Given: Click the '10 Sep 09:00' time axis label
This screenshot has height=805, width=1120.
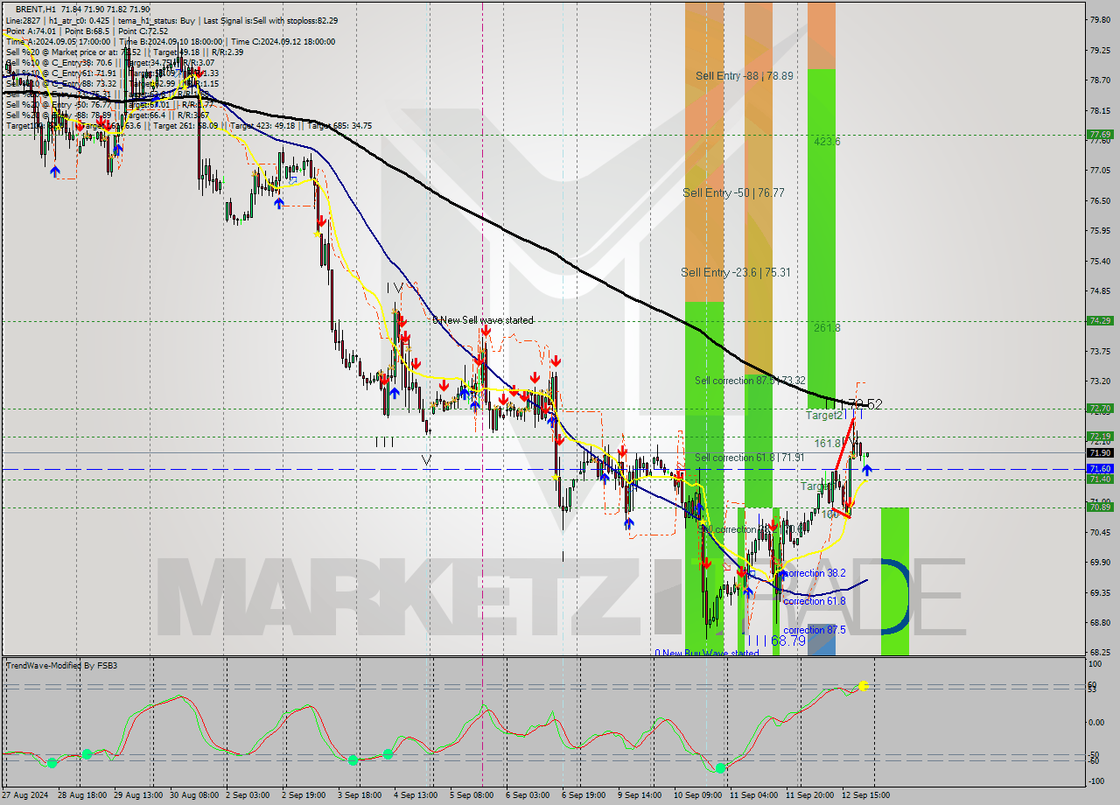Looking at the screenshot, I should pos(696,795).
